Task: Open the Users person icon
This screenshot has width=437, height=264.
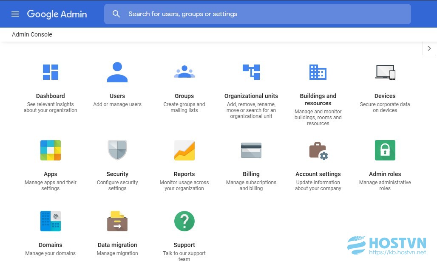Action: tap(117, 72)
